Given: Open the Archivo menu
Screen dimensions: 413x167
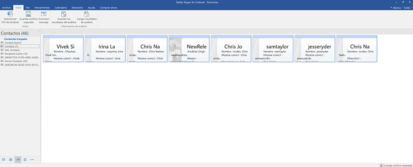Looking at the screenshot, I should tap(6, 8).
